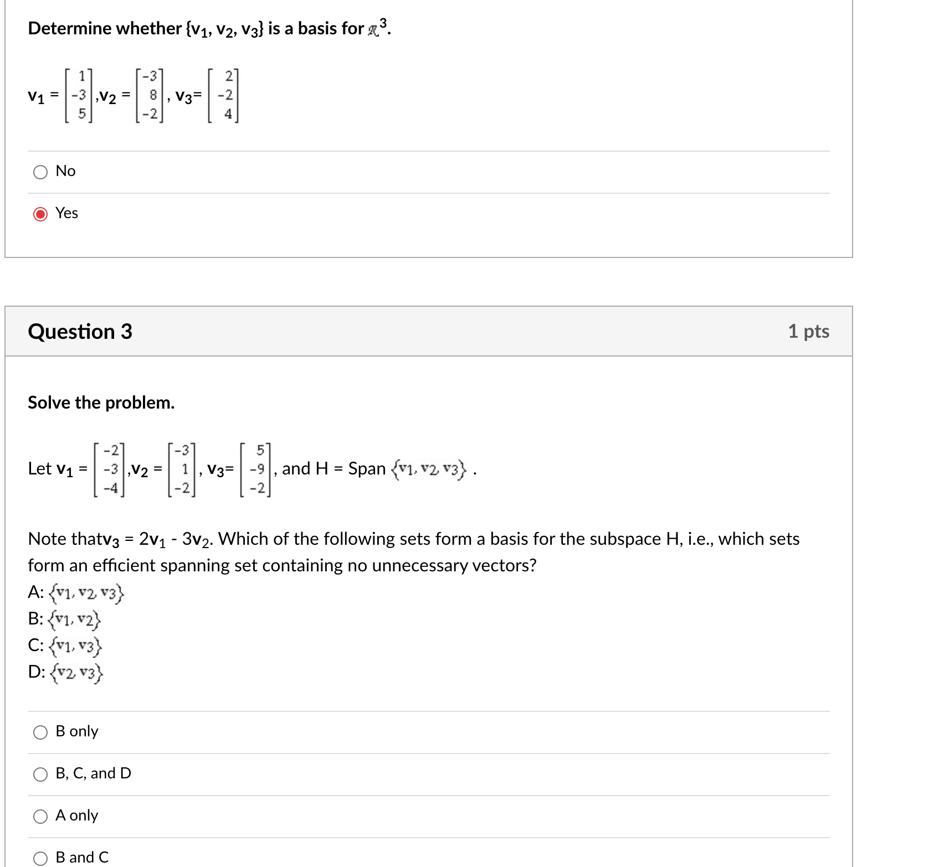Select the "Yes" answer option
This screenshot has height=867, width=934.
(40, 214)
